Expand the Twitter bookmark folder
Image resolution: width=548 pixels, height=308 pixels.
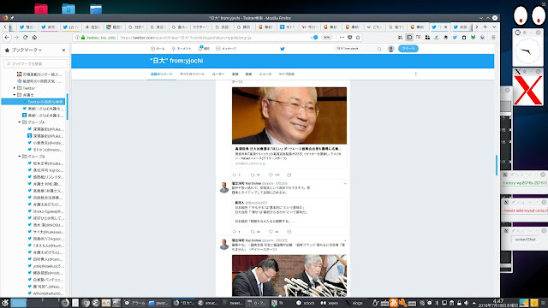point(15,88)
